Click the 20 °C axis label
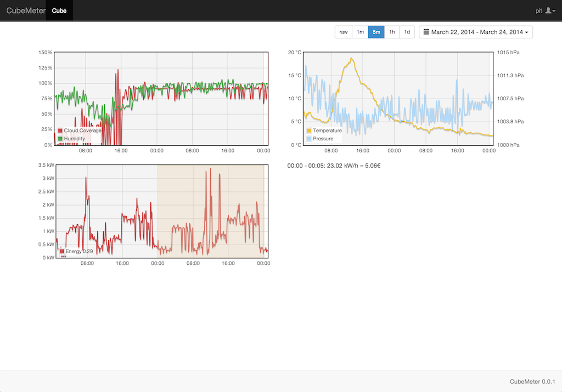The width and height of the screenshot is (562, 392). click(x=295, y=52)
